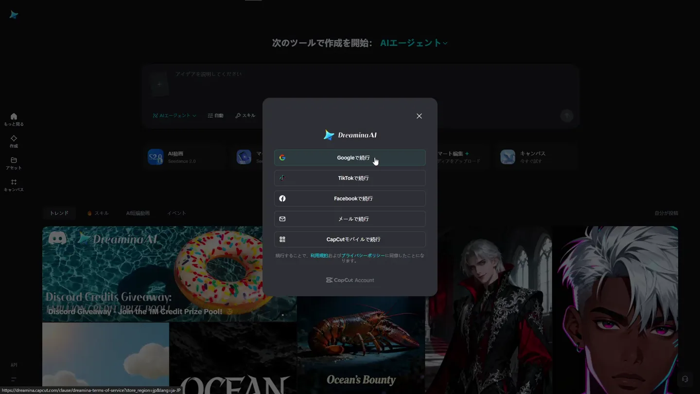Expand the AIエージェント heading dropdown
The height and width of the screenshot is (394, 700).
414,43
